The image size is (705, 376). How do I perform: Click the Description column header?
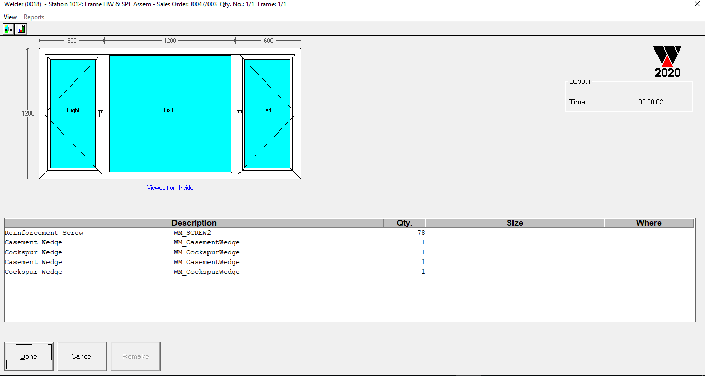pyautogui.click(x=194, y=223)
